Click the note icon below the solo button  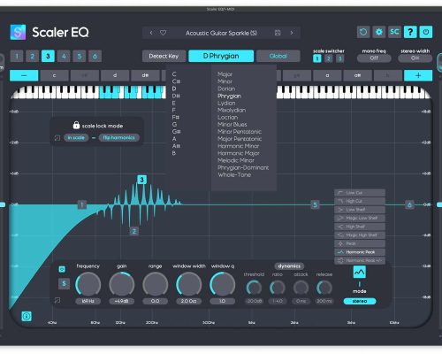(57, 300)
